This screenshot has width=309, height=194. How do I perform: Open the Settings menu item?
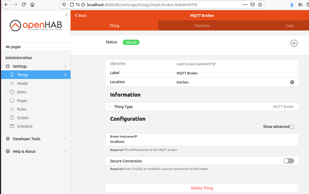click(20, 66)
